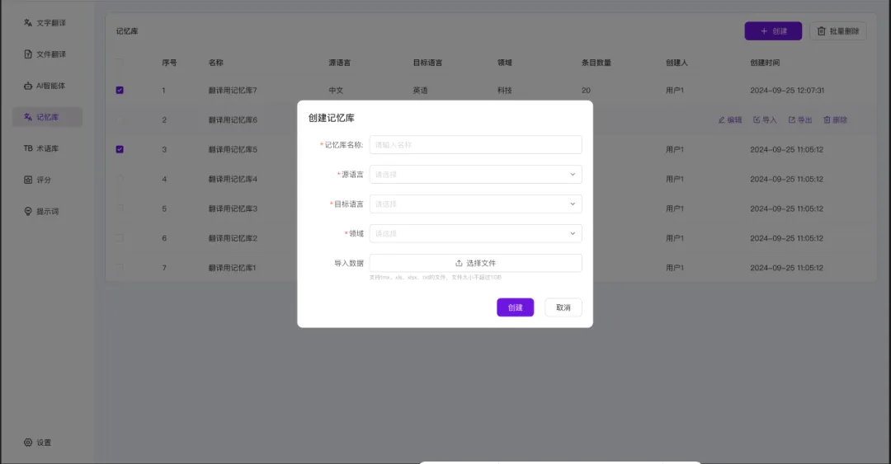
Task: Check row 2 翻译用记忆库6 checkbox
Action: pos(120,120)
